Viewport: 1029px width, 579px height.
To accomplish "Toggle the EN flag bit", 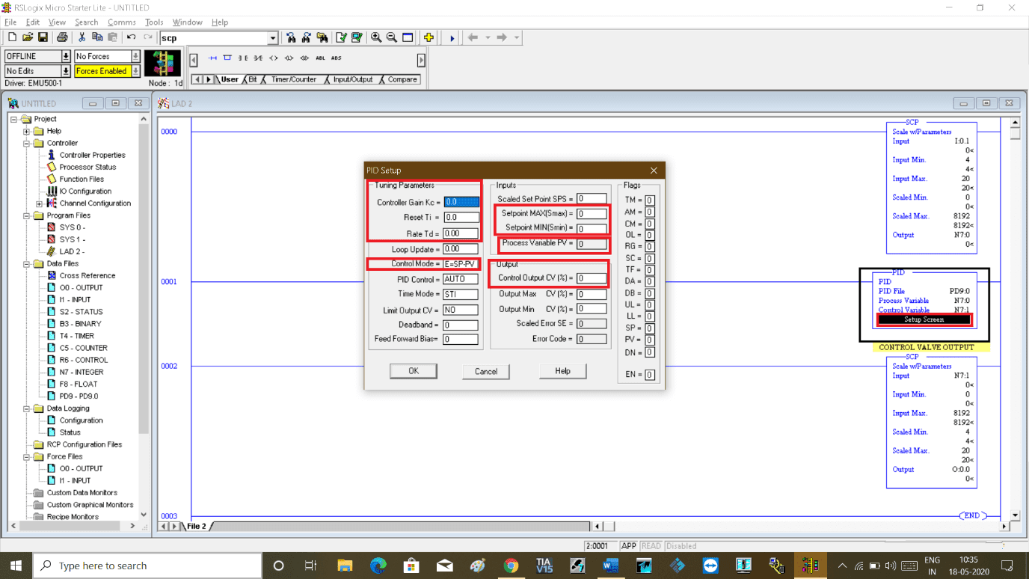I will (x=650, y=375).
